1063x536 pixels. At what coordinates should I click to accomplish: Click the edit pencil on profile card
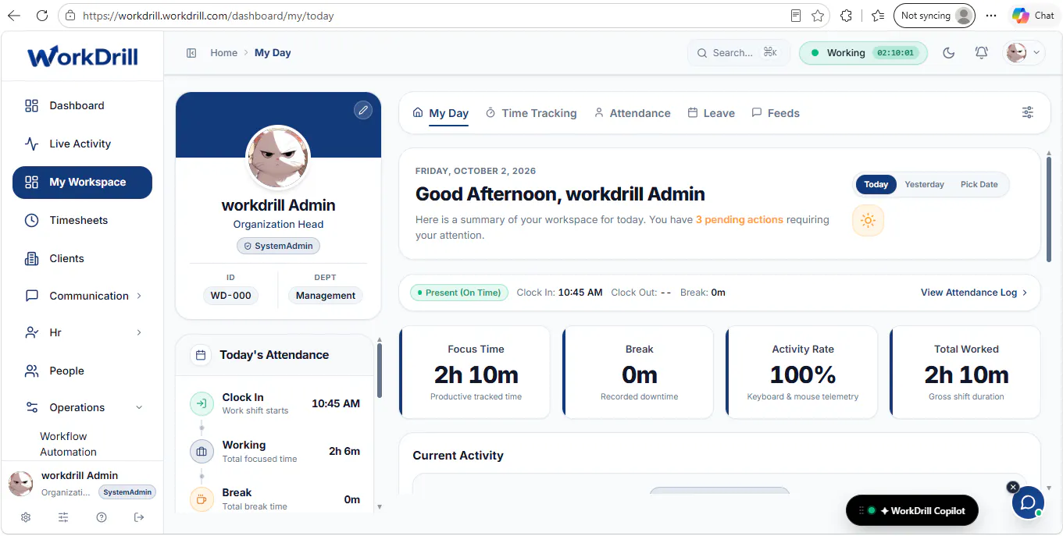(x=362, y=110)
